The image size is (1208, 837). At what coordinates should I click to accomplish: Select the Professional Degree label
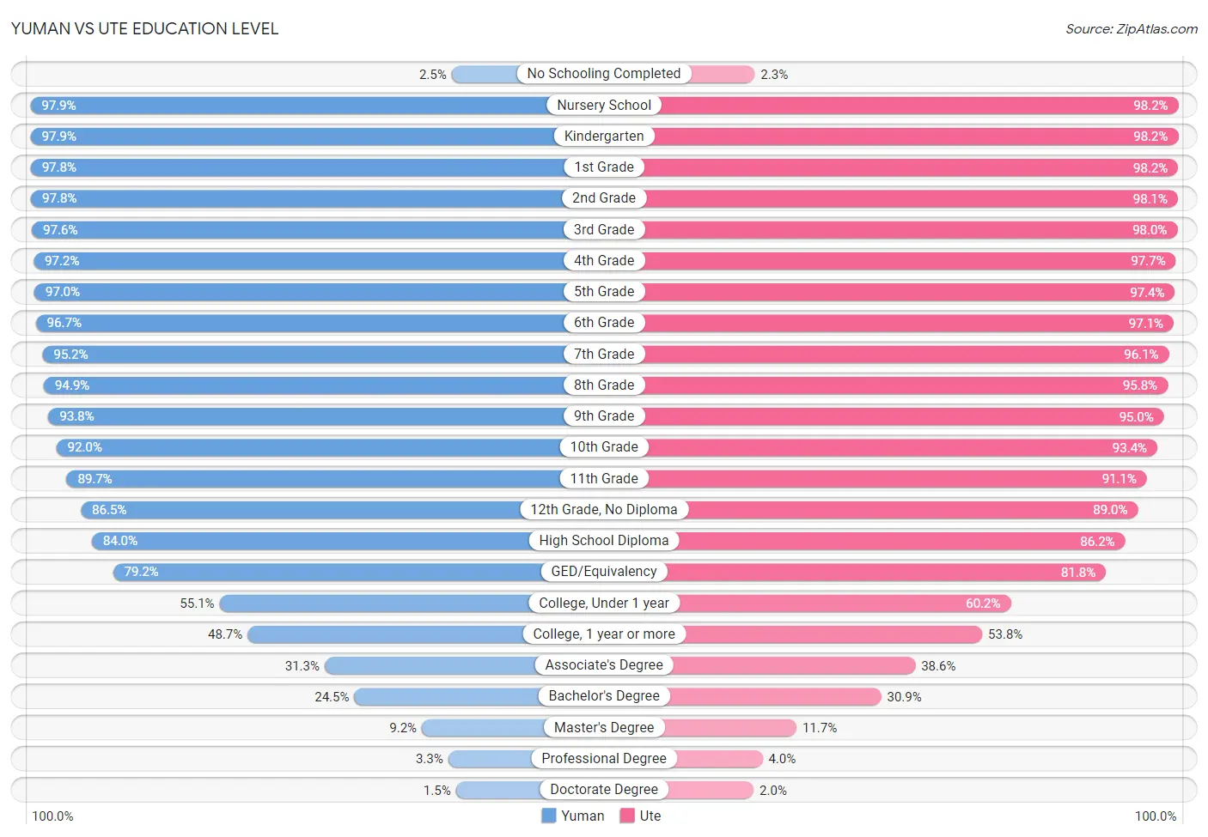click(604, 758)
